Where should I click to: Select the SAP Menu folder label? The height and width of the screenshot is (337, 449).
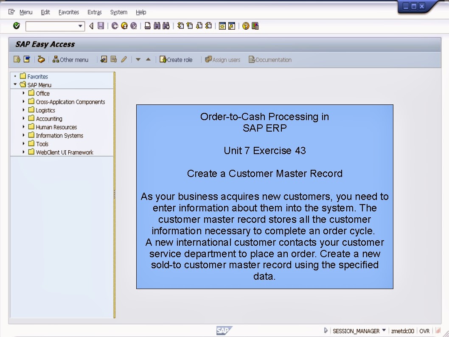[x=39, y=85]
